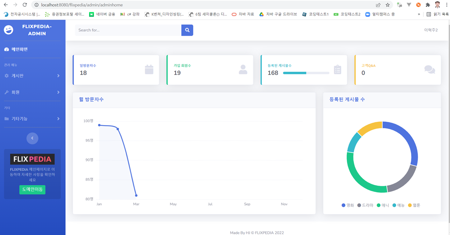The height and width of the screenshot is (235, 450).
Task: Expand the 회원 menu chevron
Action: (58, 92)
